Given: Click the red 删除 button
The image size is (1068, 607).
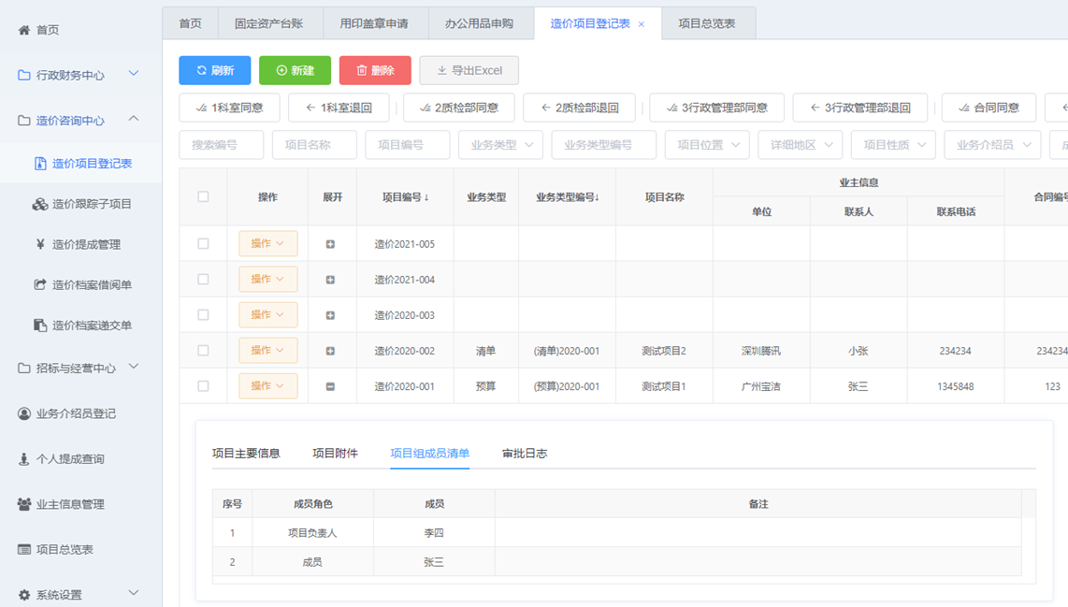Looking at the screenshot, I should coord(375,70).
